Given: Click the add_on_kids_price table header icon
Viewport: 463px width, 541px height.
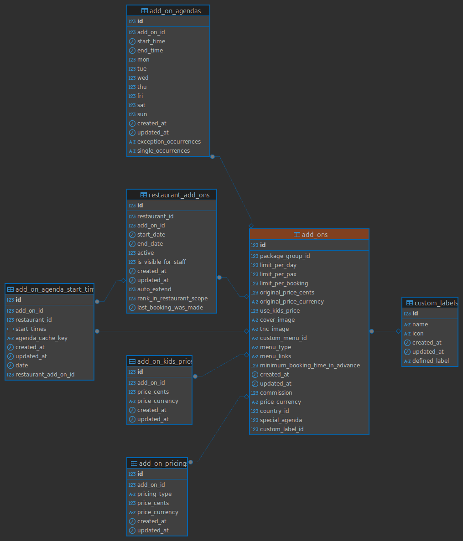Looking at the screenshot, I should click(x=132, y=361).
